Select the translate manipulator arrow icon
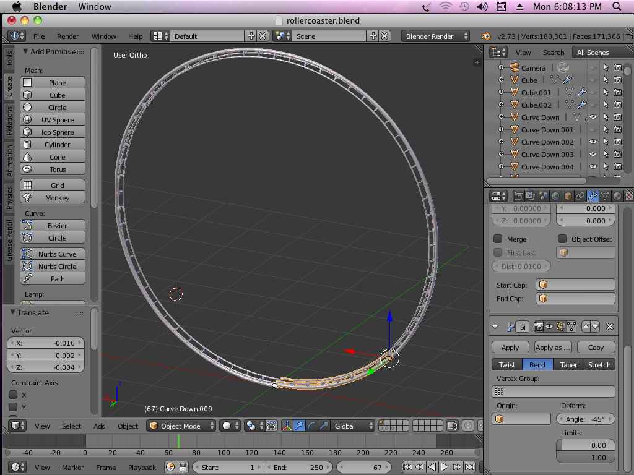 (300, 426)
